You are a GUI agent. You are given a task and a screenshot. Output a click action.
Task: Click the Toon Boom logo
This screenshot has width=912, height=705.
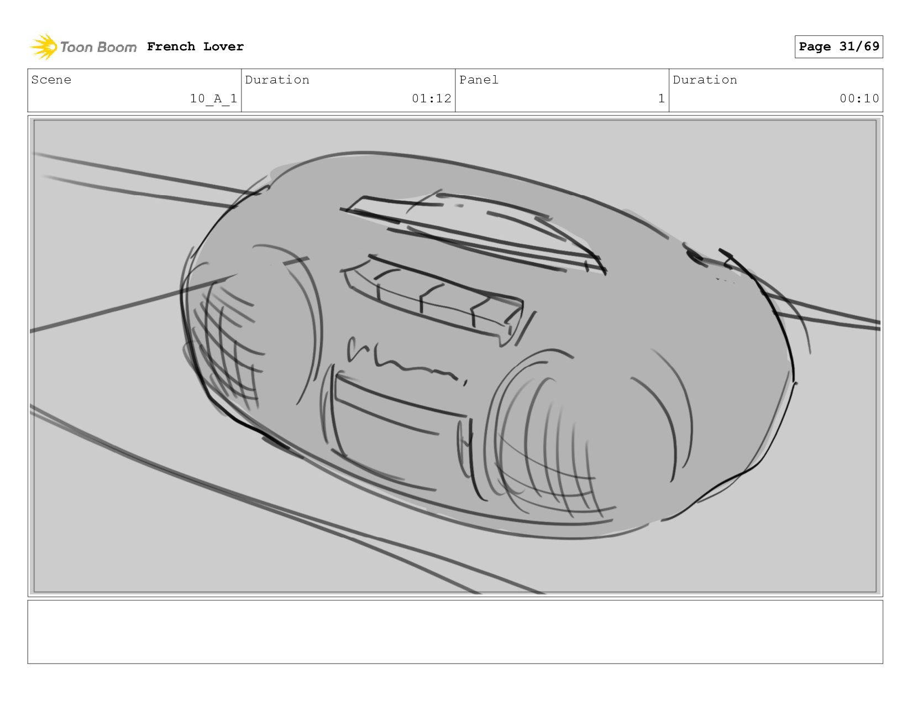pyautogui.click(x=83, y=47)
